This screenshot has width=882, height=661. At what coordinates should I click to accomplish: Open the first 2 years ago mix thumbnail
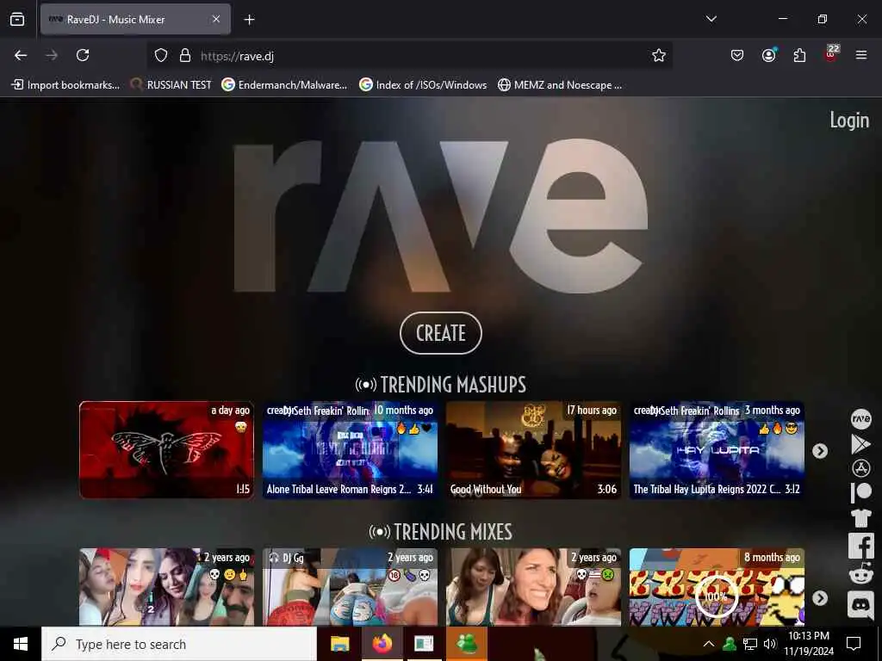click(166, 587)
